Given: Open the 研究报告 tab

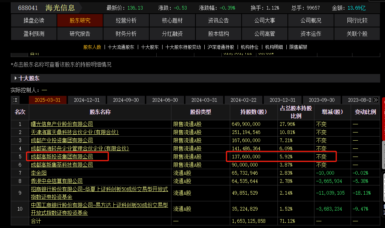Looking at the screenshot, I should click(80, 34).
